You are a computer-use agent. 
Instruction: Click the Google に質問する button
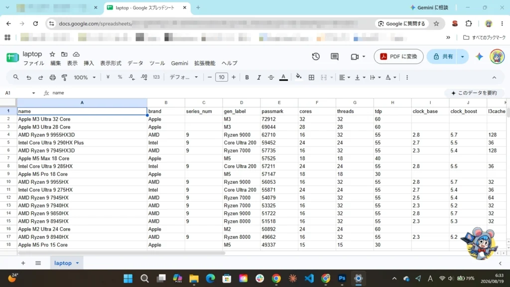click(402, 23)
